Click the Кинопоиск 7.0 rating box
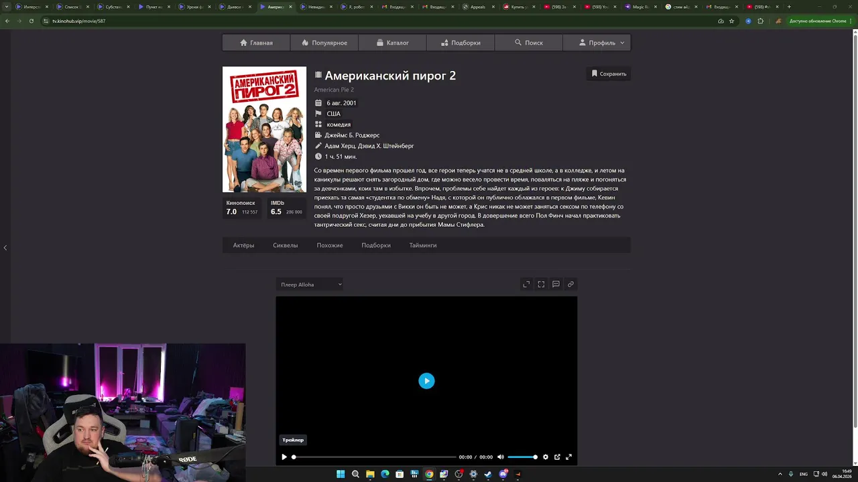The image size is (858, 482). [x=242, y=208]
